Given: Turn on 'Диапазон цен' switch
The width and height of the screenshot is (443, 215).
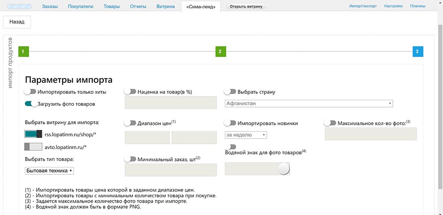Looking at the screenshot, I should click(x=130, y=123).
